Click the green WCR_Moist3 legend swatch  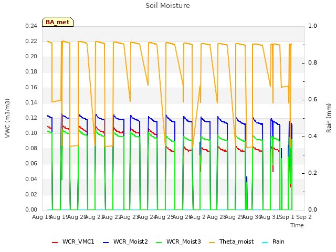159,243
